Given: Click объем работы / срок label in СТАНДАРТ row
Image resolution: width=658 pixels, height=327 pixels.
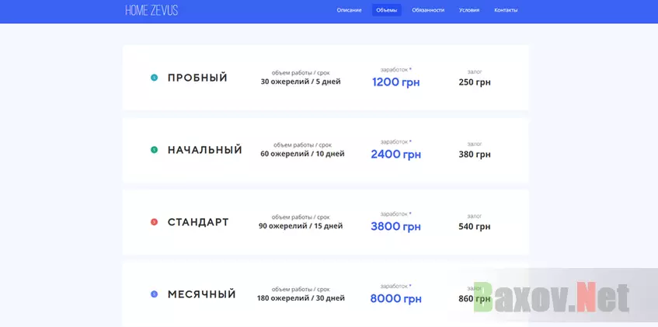Looking at the screenshot, I should (301, 217).
